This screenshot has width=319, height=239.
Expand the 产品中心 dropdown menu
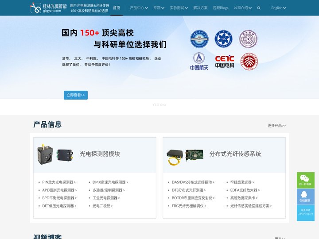[139, 8]
